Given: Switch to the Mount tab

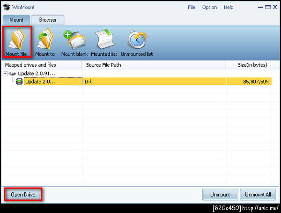Looking at the screenshot, I should click(16, 20).
